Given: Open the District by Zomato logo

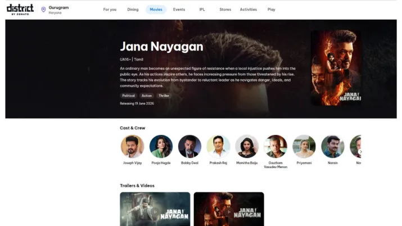Looking at the screenshot, I should tap(20, 10).
